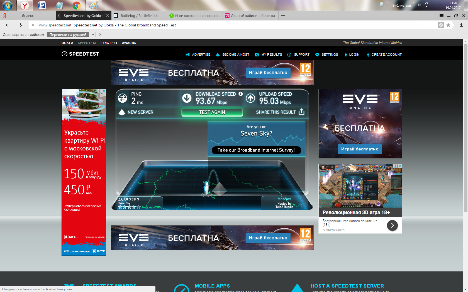Click the ping arrows icon
Screen dimensions: 468x292
coord(123,98)
